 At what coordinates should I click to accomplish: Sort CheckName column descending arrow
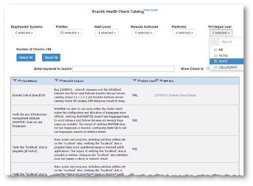[15, 80]
